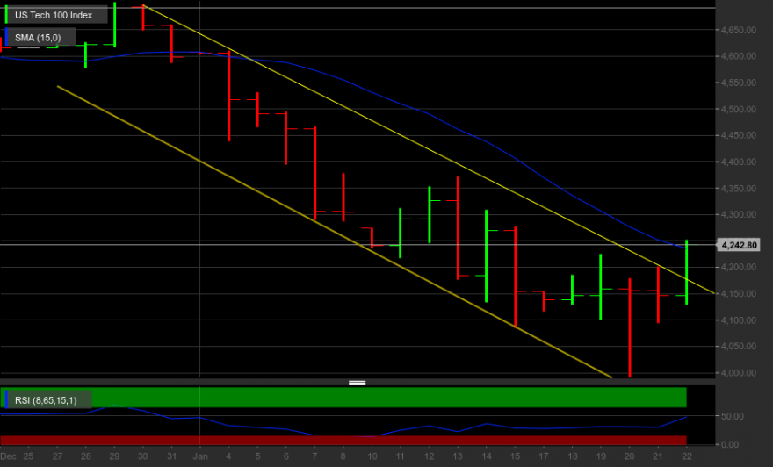
Task: Click date 17 on the time axis
Action: point(544,456)
